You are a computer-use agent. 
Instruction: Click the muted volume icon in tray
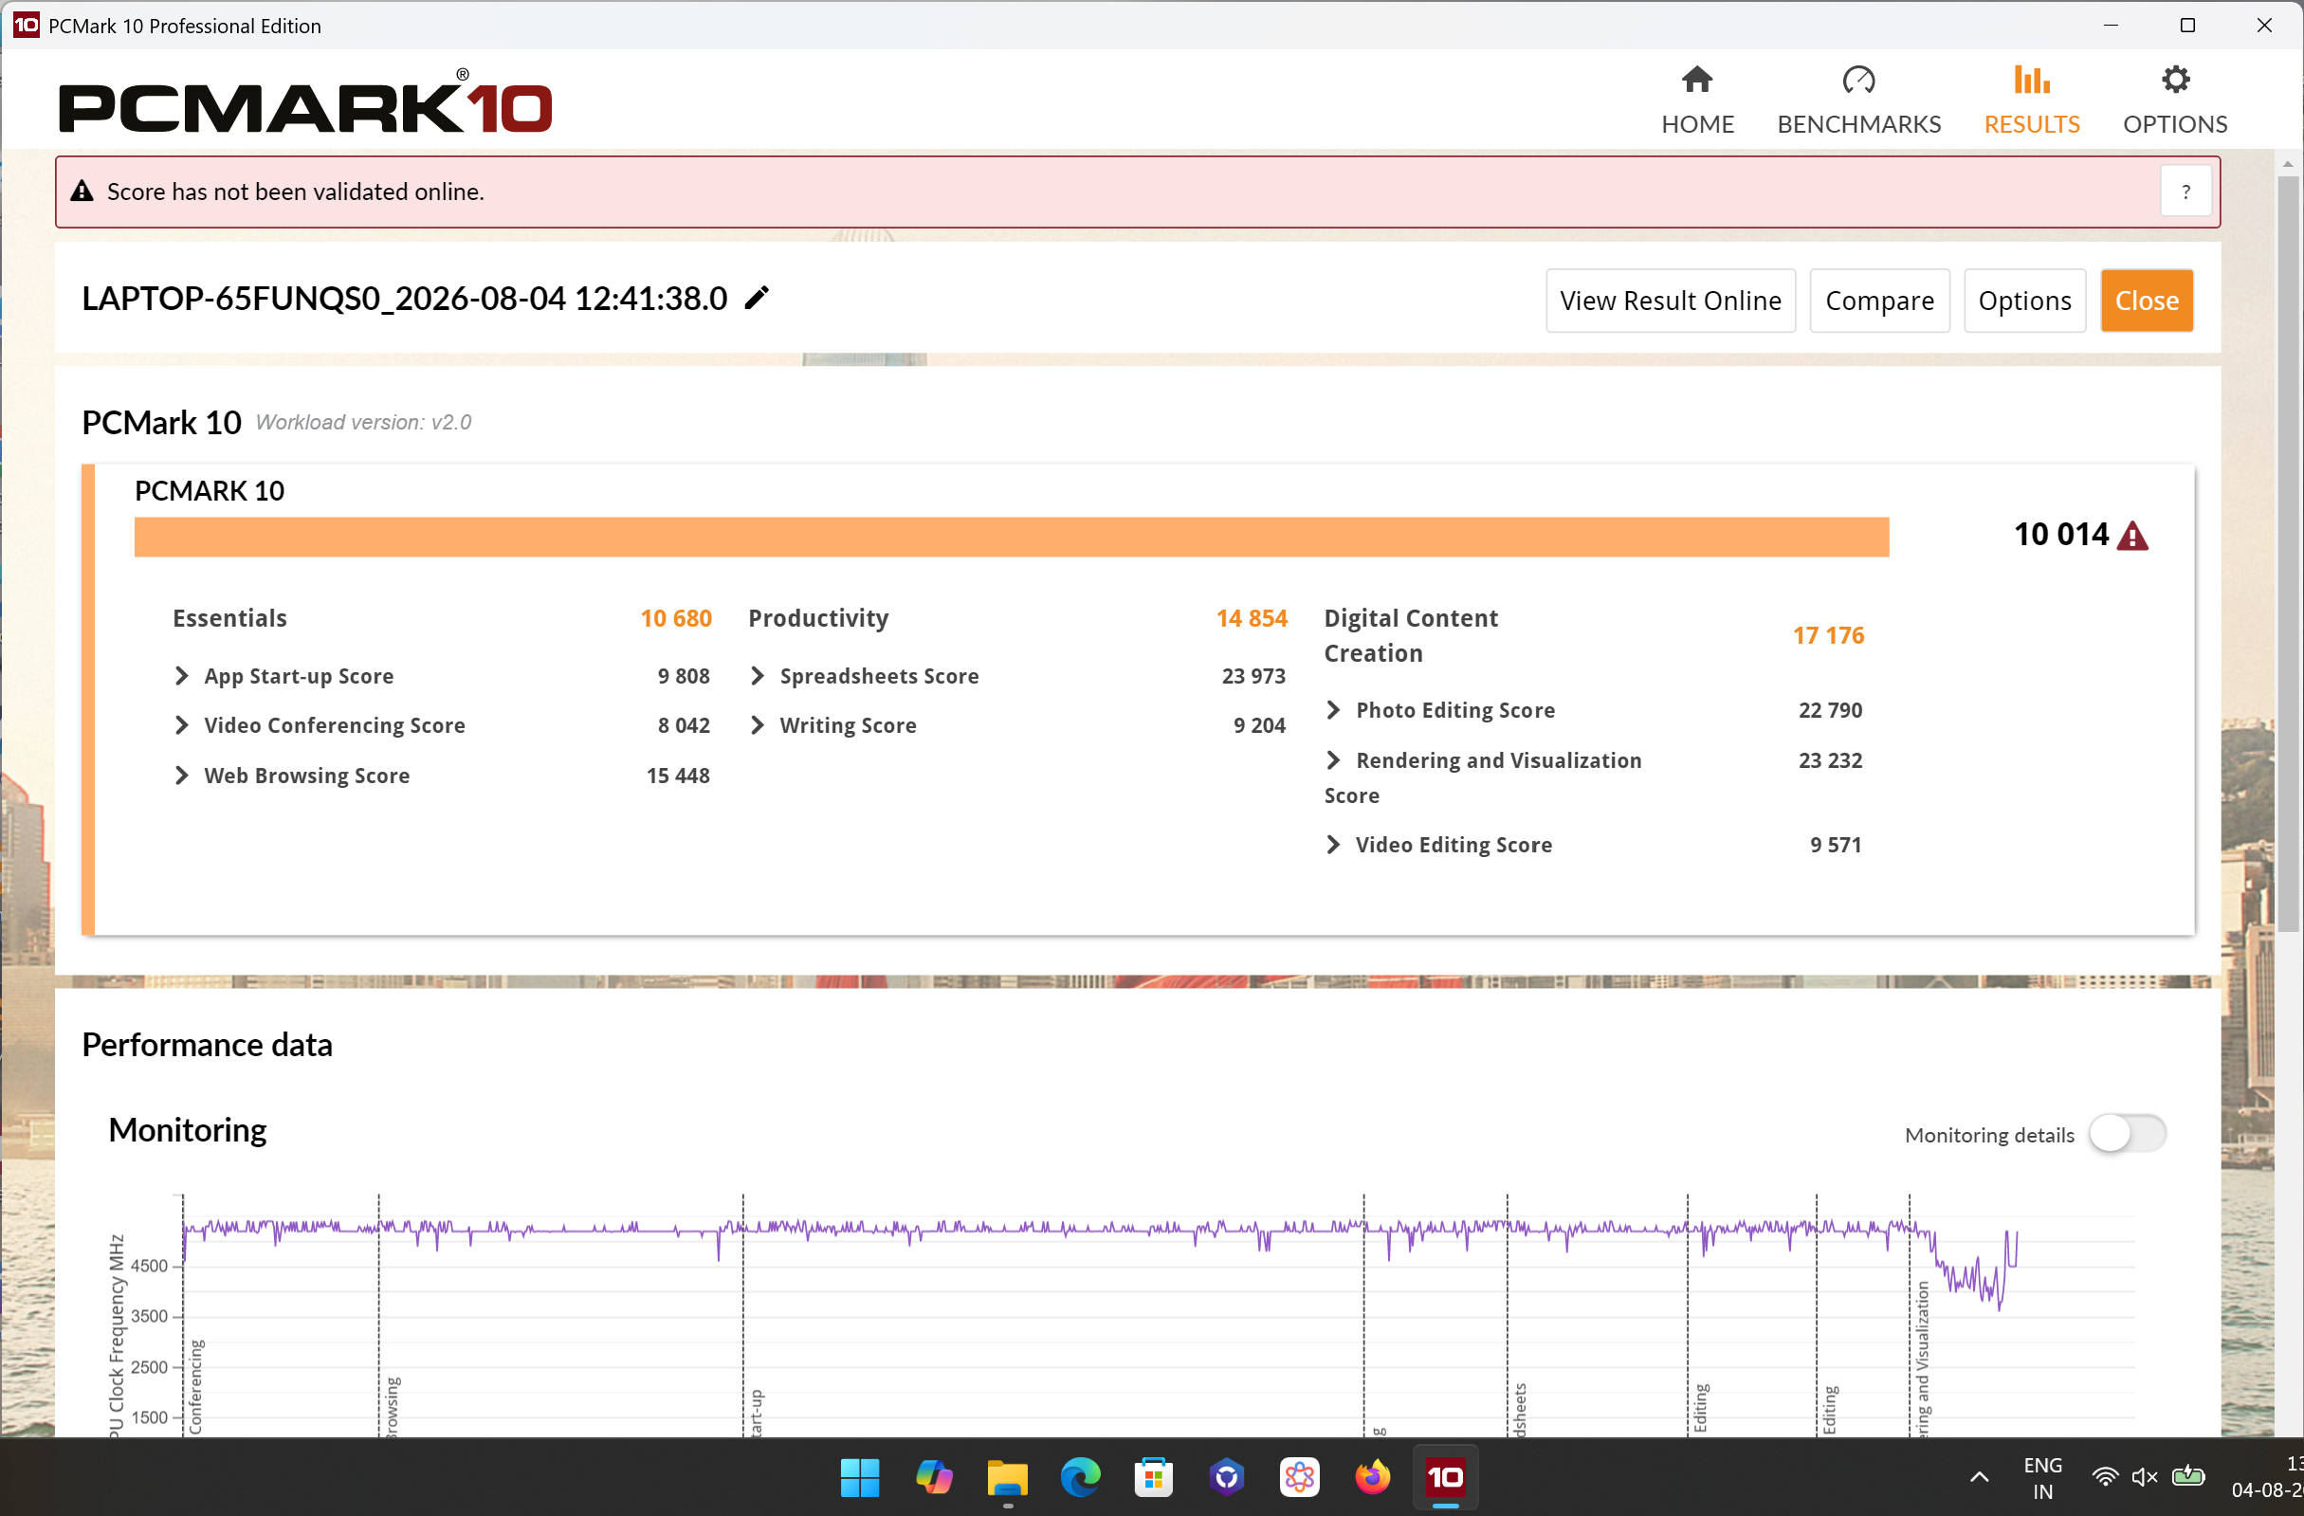(2146, 1477)
